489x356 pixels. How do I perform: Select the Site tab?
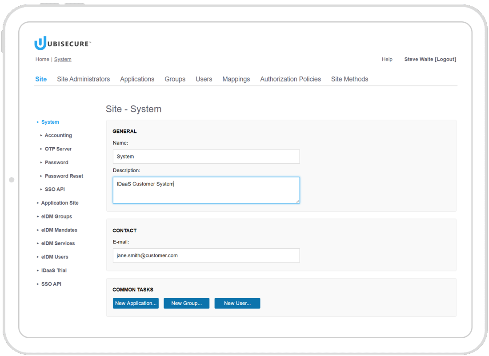[x=41, y=79]
